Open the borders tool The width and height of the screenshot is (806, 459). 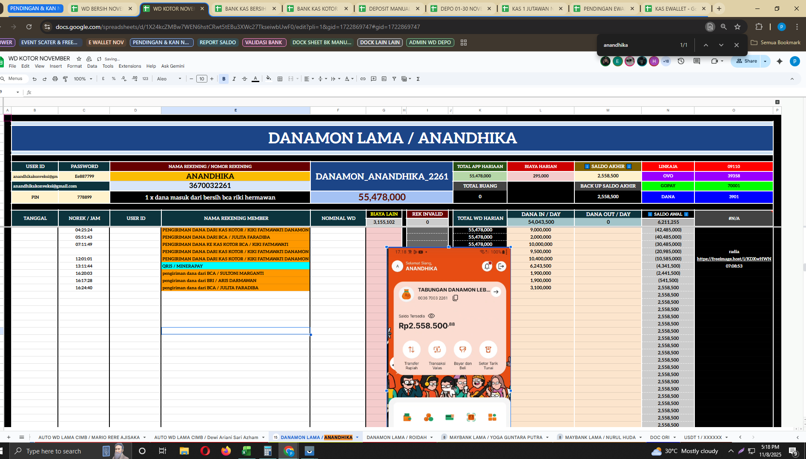pyautogui.click(x=280, y=79)
